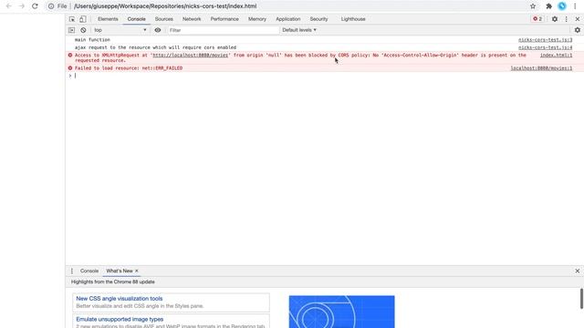Close the bottom drawer panel

point(578,272)
